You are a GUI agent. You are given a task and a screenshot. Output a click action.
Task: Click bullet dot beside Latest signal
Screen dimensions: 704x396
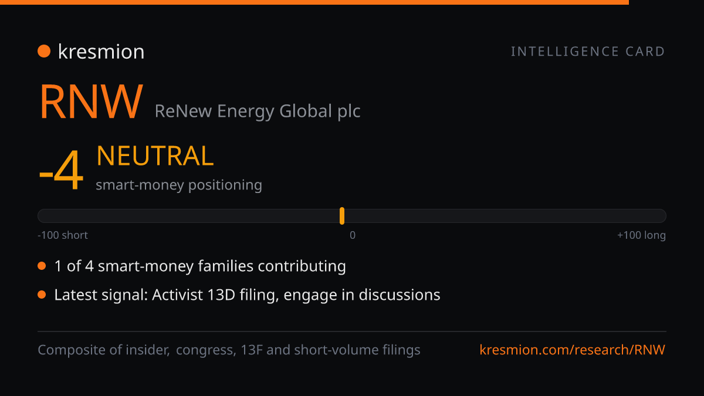[x=42, y=295]
